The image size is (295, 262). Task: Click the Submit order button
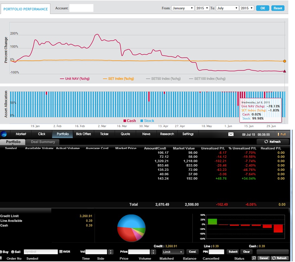233,252
